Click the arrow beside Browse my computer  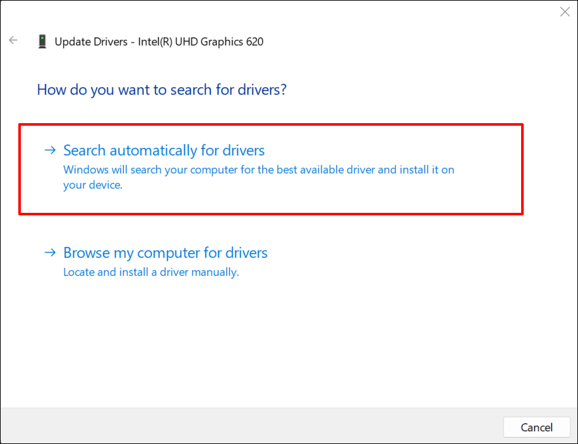coord(50,253)
